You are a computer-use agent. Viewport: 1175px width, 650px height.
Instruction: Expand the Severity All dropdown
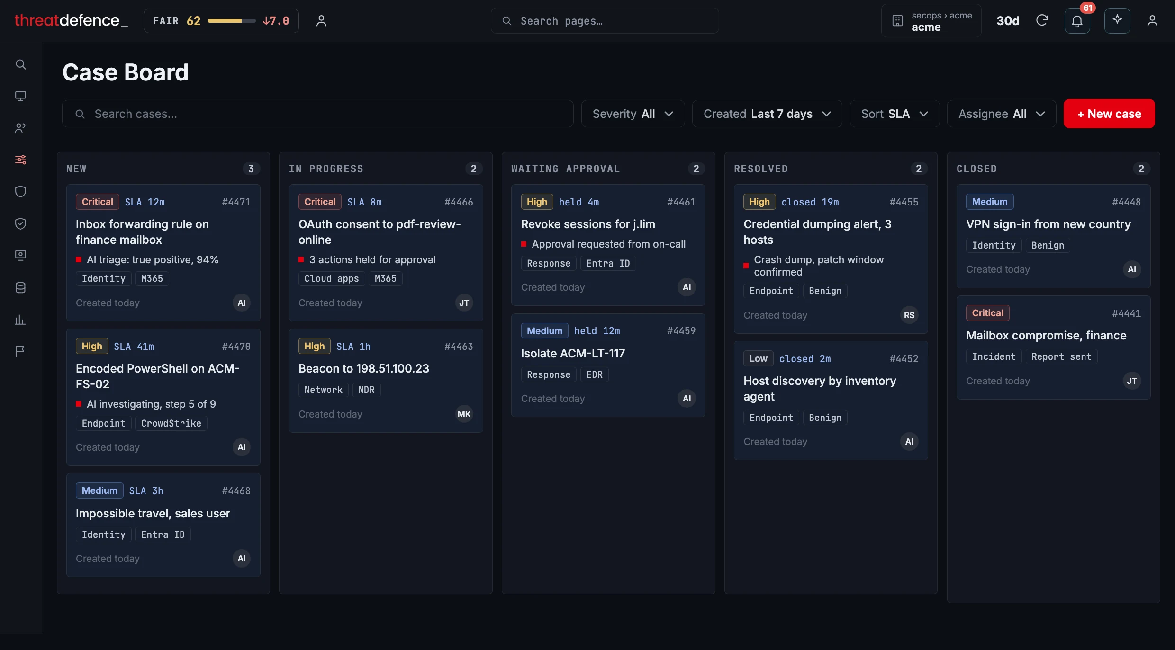[x=633, y=114]
